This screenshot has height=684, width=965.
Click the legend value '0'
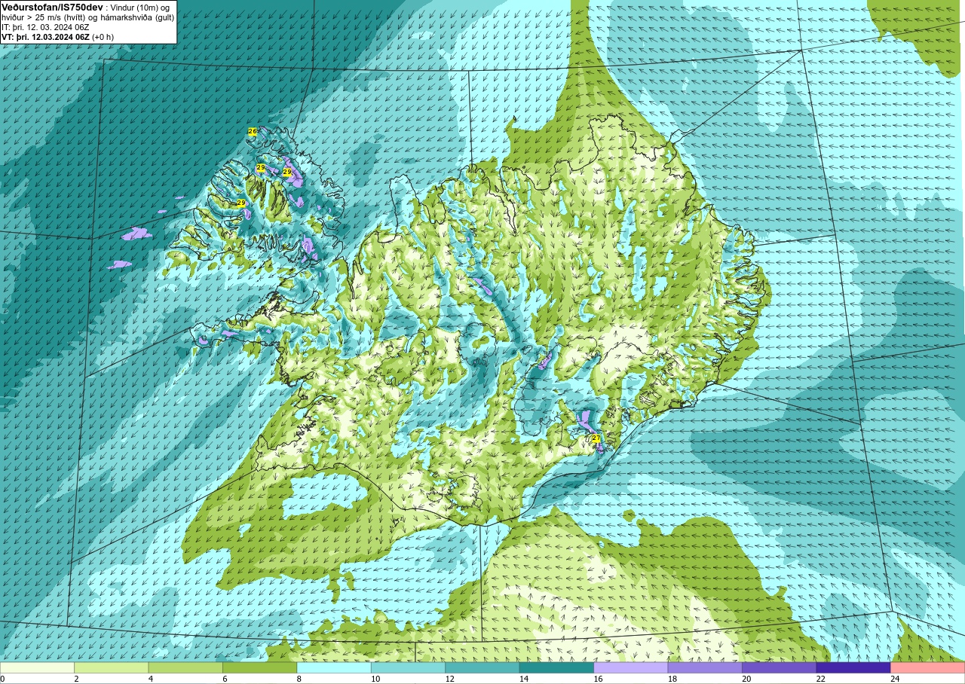click(x=2, y=679)
